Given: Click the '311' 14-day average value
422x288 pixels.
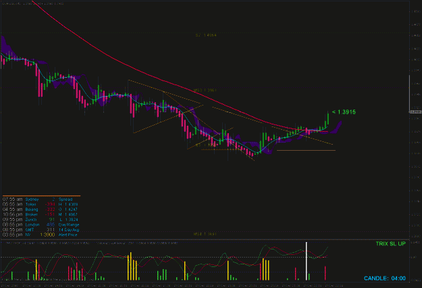Looking at the screenshot, I should click(x=51, y=230).
